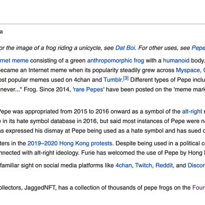
Task: Click the words 'thousands of pepe frogs'
Action: 140,188
